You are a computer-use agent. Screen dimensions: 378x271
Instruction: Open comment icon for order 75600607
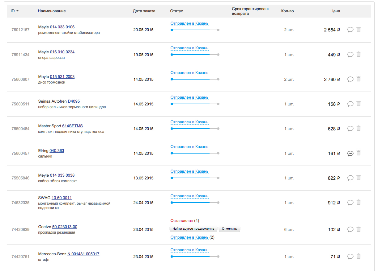click(350, 79)
